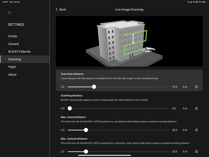
Task: Click the SETTINGS heading
Action: point(16,25)
